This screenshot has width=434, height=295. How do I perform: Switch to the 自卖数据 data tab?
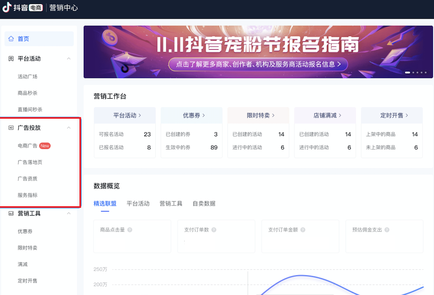(204, 204)
